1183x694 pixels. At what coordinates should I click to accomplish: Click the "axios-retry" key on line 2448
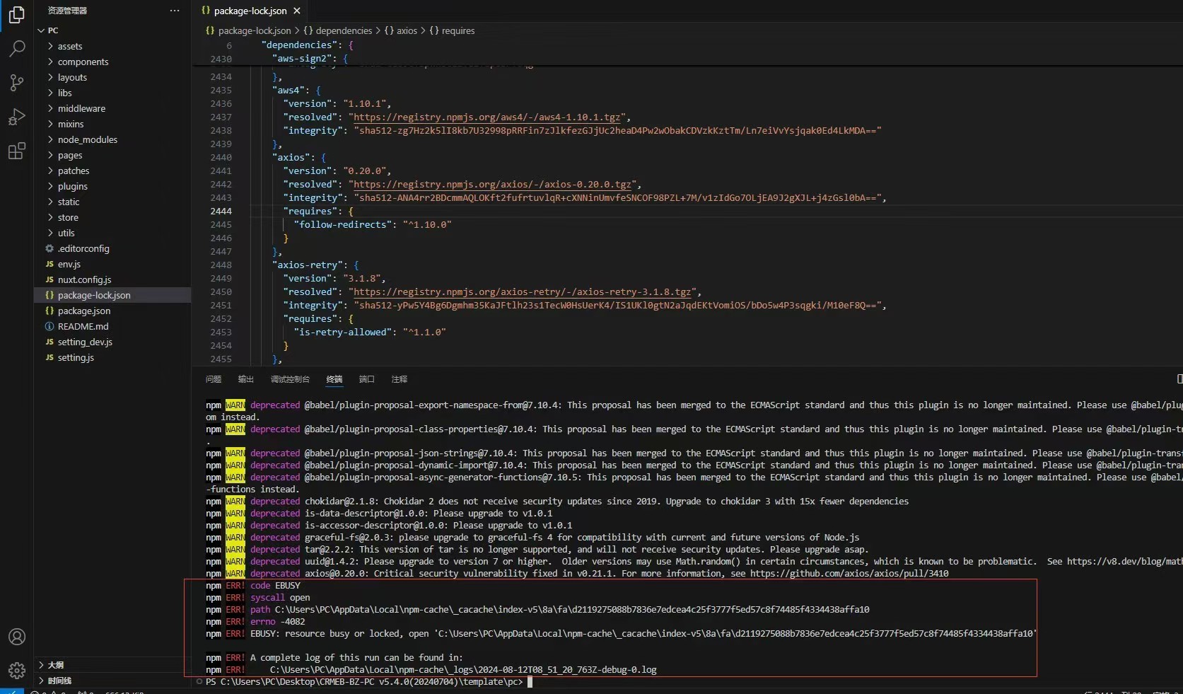308,265
